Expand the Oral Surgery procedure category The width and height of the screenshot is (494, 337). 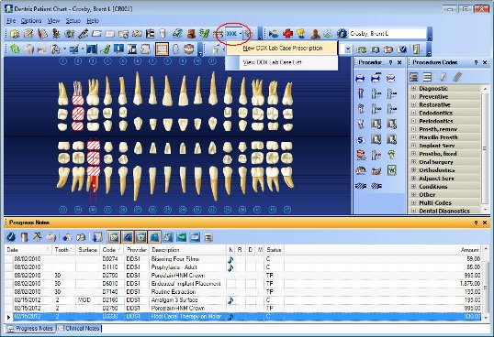(x=414, y=162)
